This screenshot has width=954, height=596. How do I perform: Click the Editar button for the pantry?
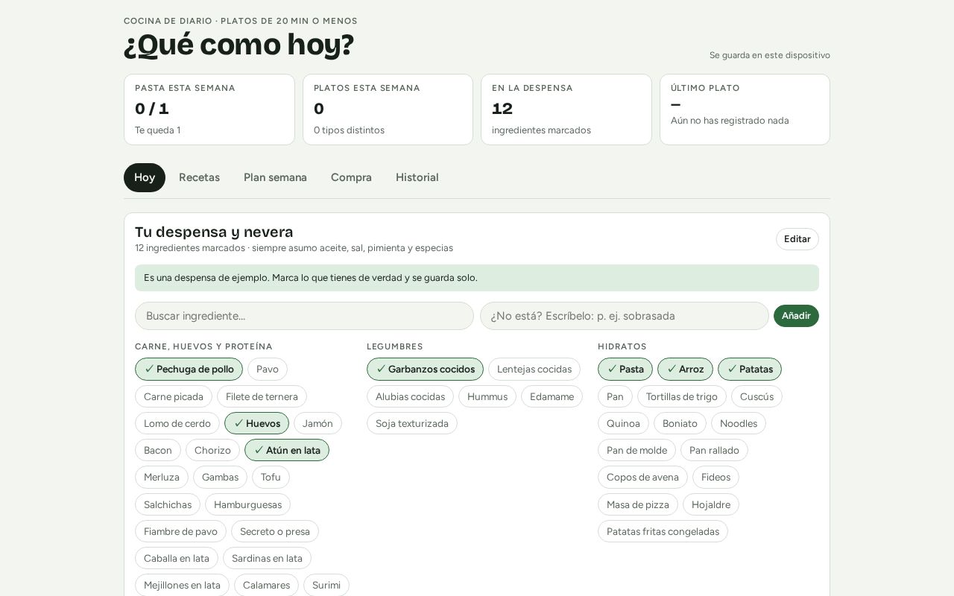tap(797, 239)
